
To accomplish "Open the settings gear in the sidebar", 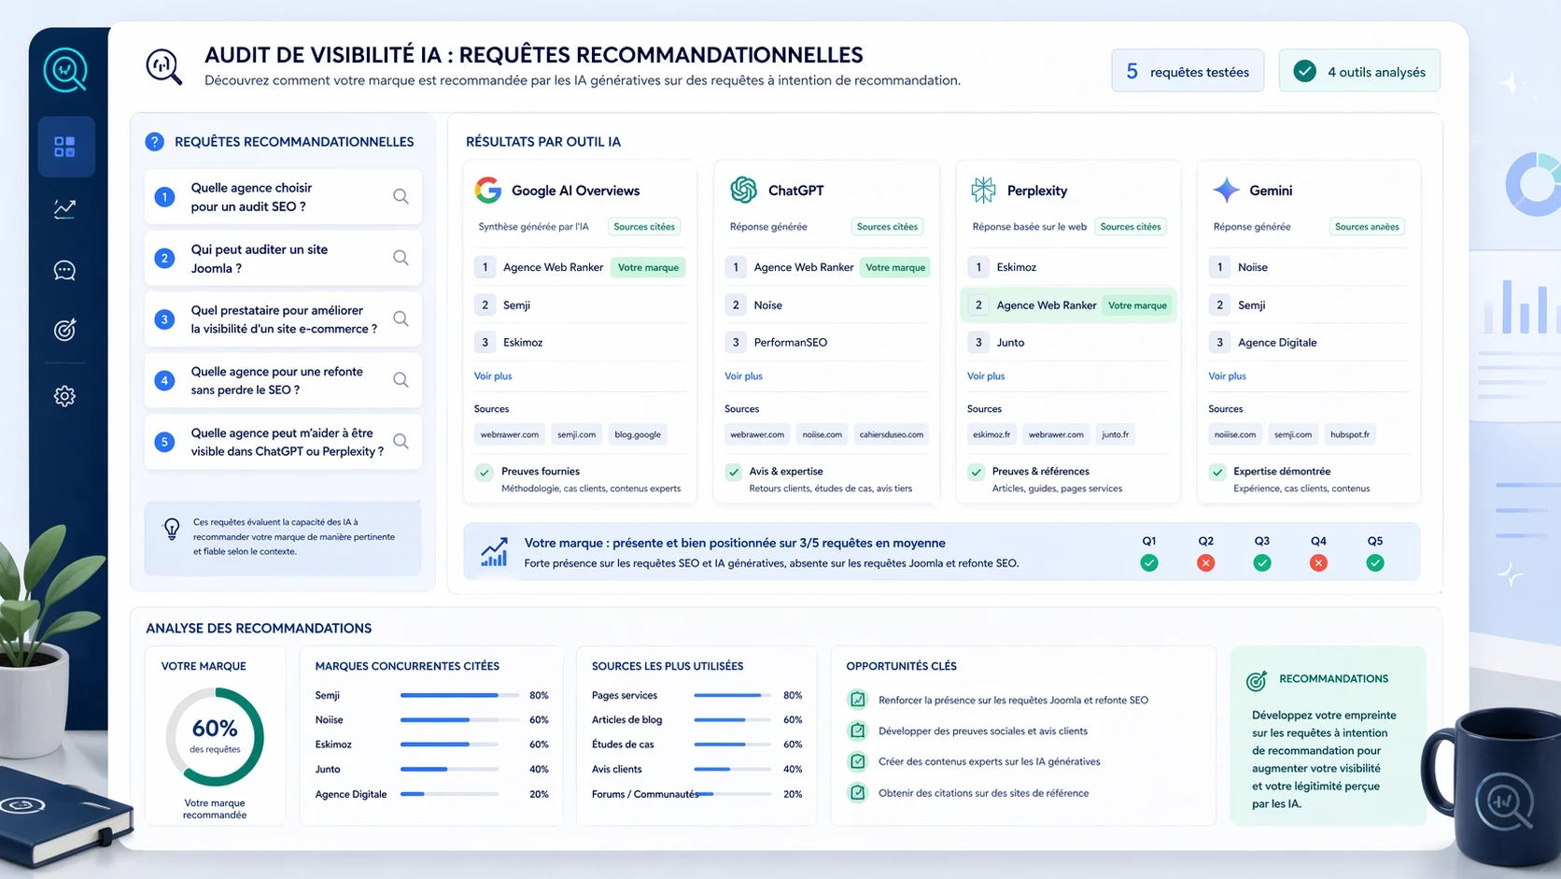I will (64, 395).
